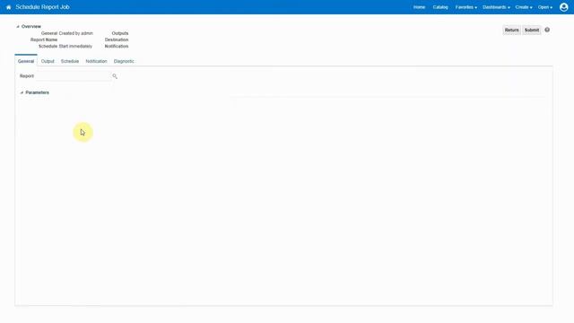The width and height of the screenshot is (574, 323).
Task: Open the Favorites dropdown menu
Action: click(x=466, y=7)
